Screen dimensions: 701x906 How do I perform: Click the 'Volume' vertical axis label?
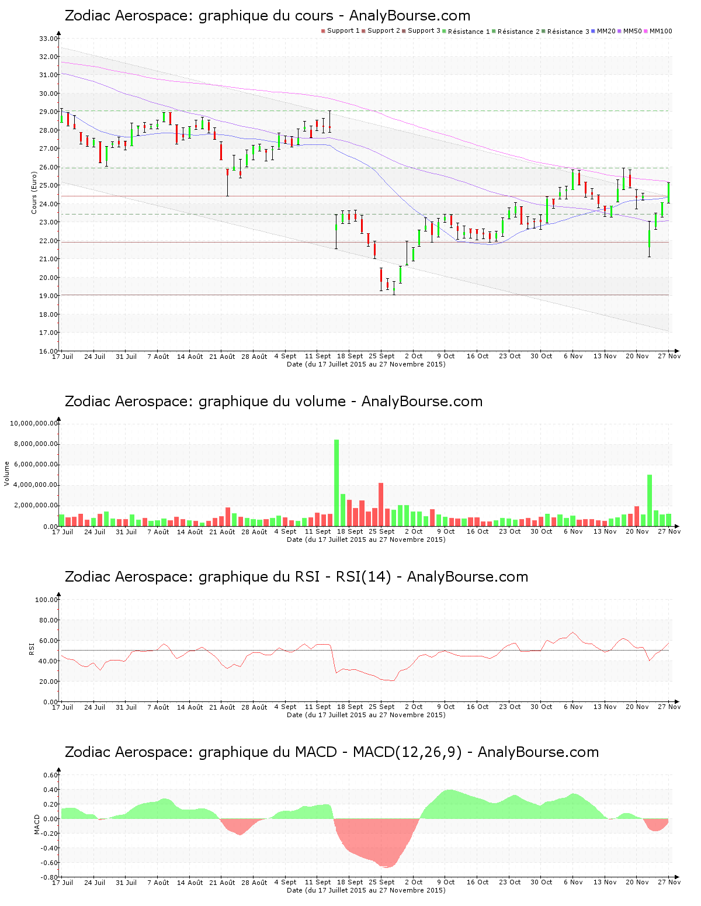7,473
